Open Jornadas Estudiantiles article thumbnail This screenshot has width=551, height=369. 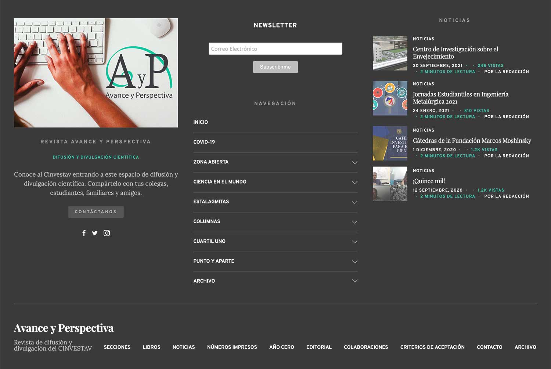[390, 98]
